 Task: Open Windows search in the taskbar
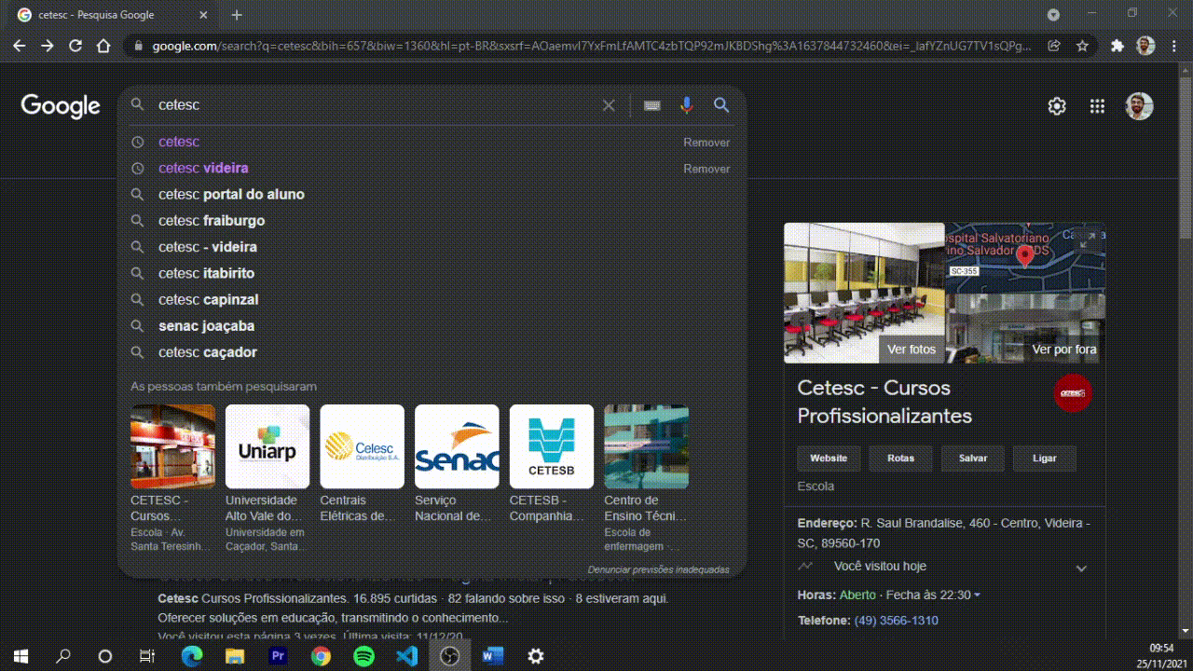[x=63, y=656]
